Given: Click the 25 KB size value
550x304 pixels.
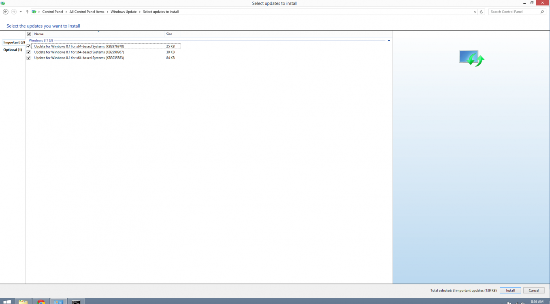Looking at the screenshot, I should 171,46.
